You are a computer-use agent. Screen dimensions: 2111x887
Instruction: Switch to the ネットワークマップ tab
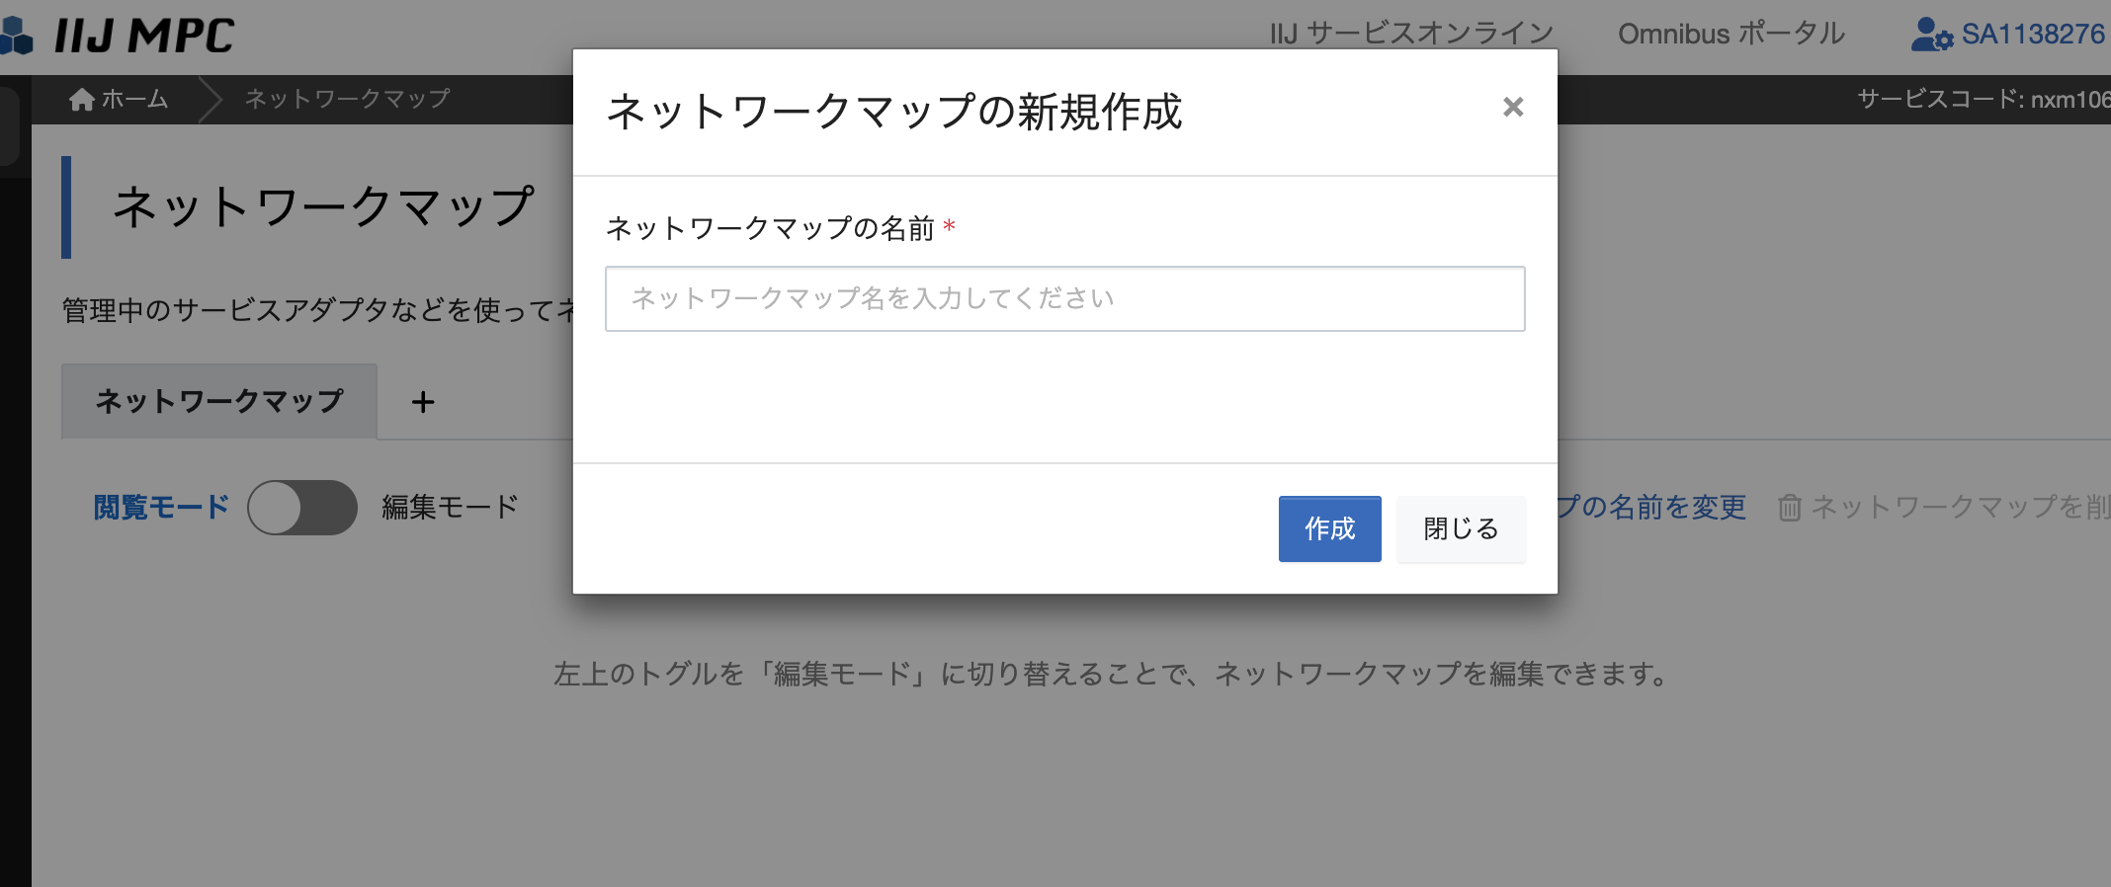219,401
